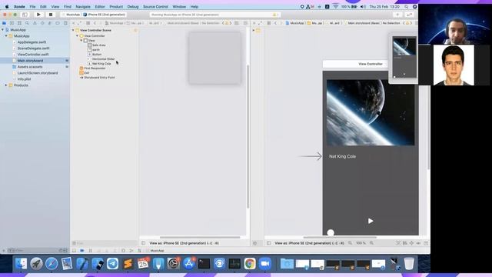Click the Library plus button in toolbar
The height and width of the screenshot is (277, 492).
(x=397, y=15)
